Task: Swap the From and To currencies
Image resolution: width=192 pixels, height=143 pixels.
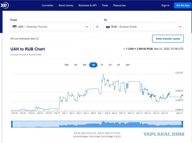Action: [x=97, y=27]
